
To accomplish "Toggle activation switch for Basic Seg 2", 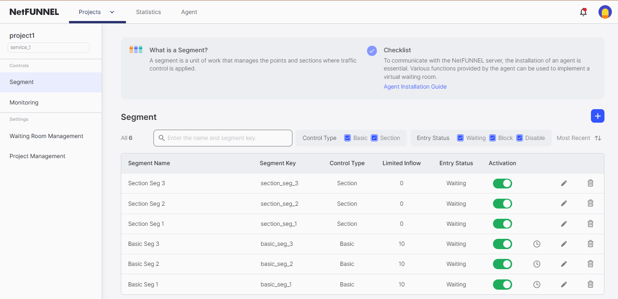I will coord(502,264).
